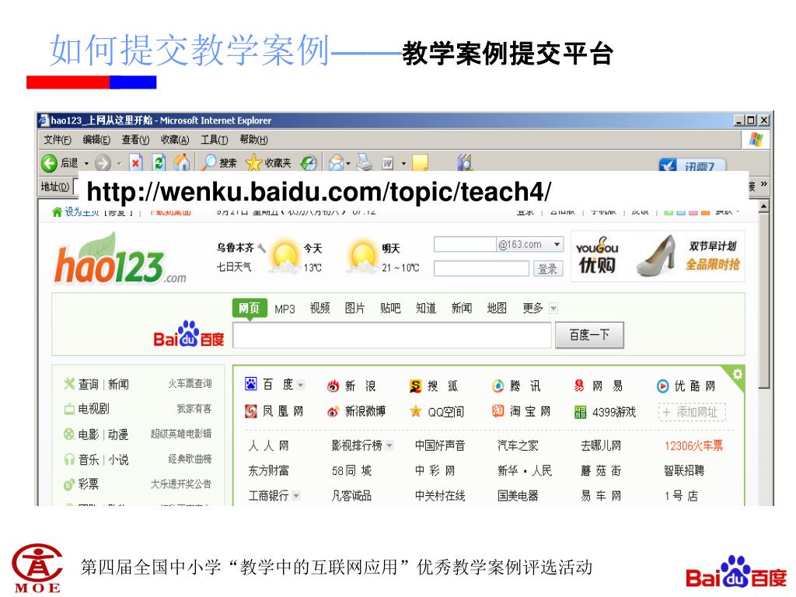Image resolution: width=796 pixels, height=597 pixels.
Task: Click the 登录 email login button
Action: coord(548,268)
